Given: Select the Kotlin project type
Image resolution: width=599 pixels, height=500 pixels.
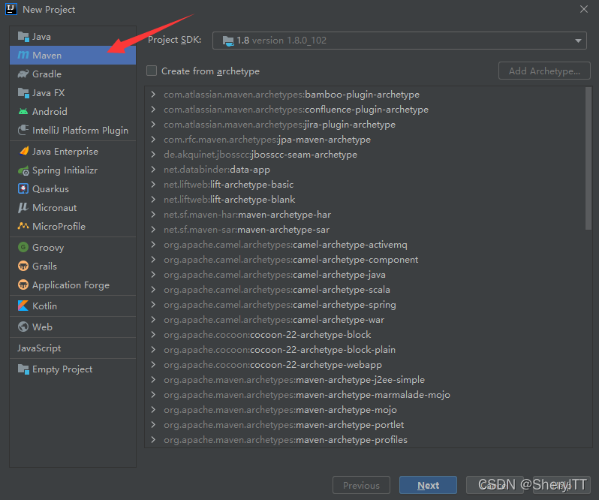Looking at the screenshot, I should point(73,306).
